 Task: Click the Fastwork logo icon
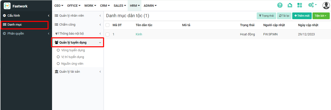point(7,6)
